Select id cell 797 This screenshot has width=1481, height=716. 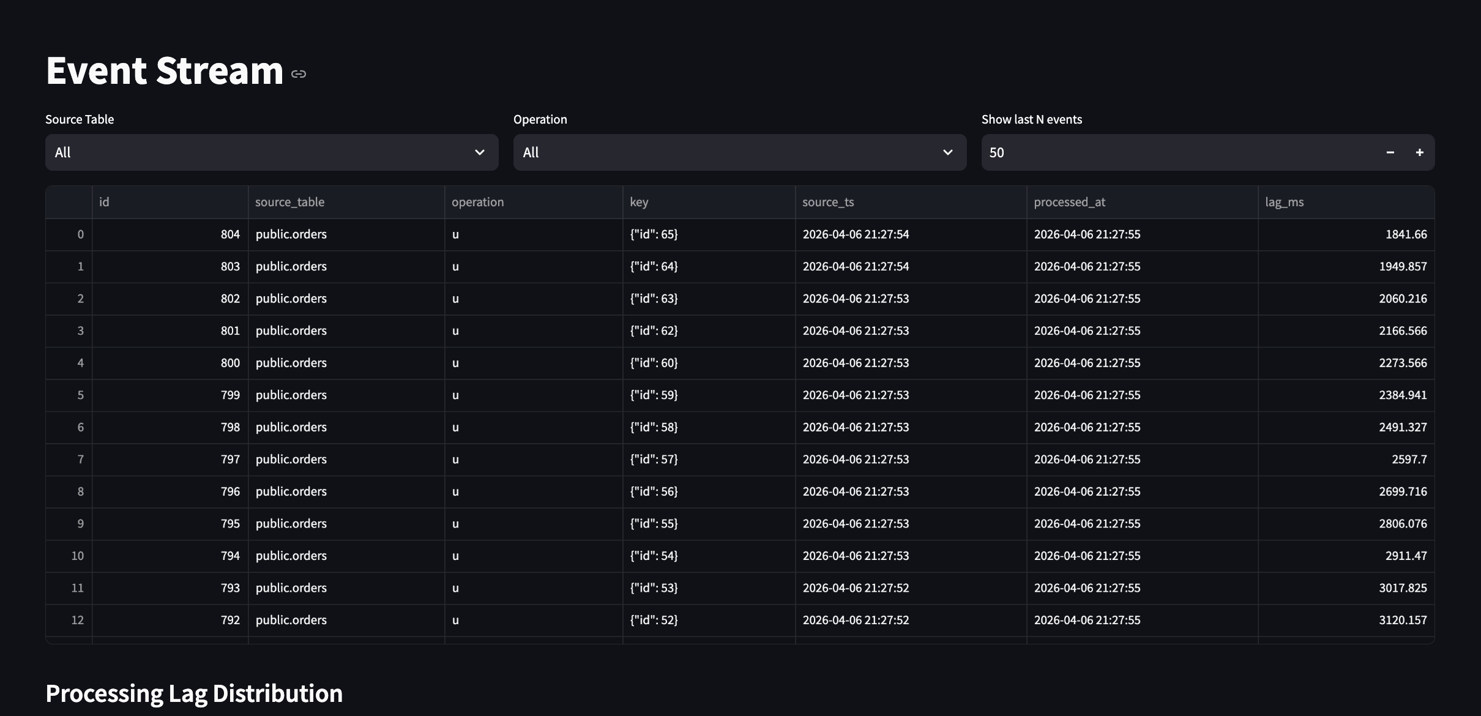[170, 459]
